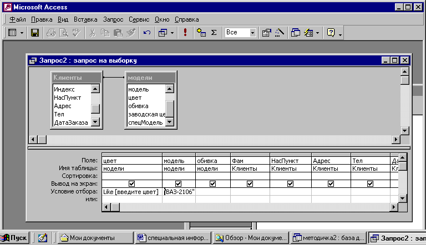Open the View icon dropdown arrow
426x245 pixels.
pos(22,33)
